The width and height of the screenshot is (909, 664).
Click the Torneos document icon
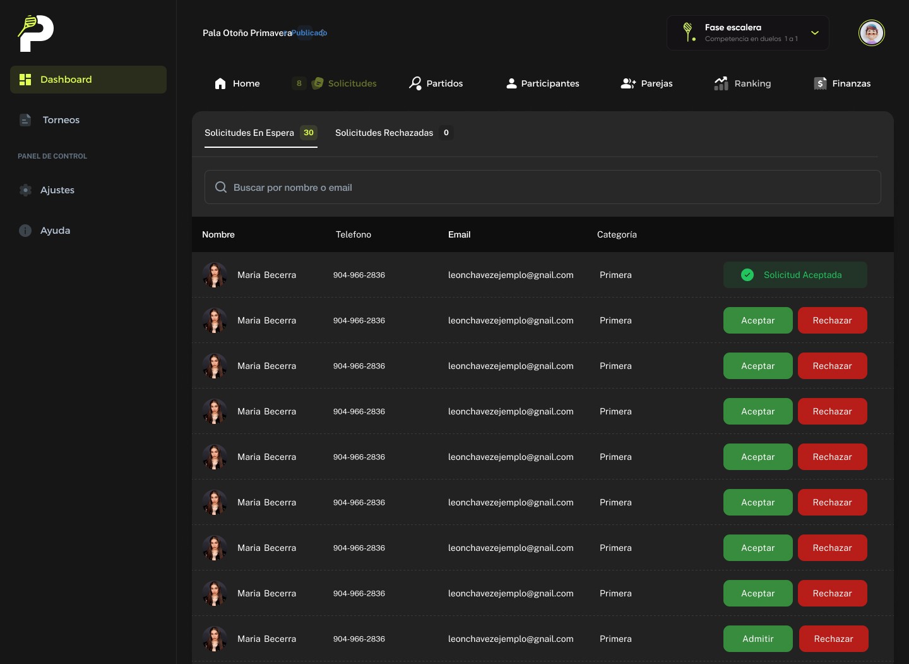25,120
